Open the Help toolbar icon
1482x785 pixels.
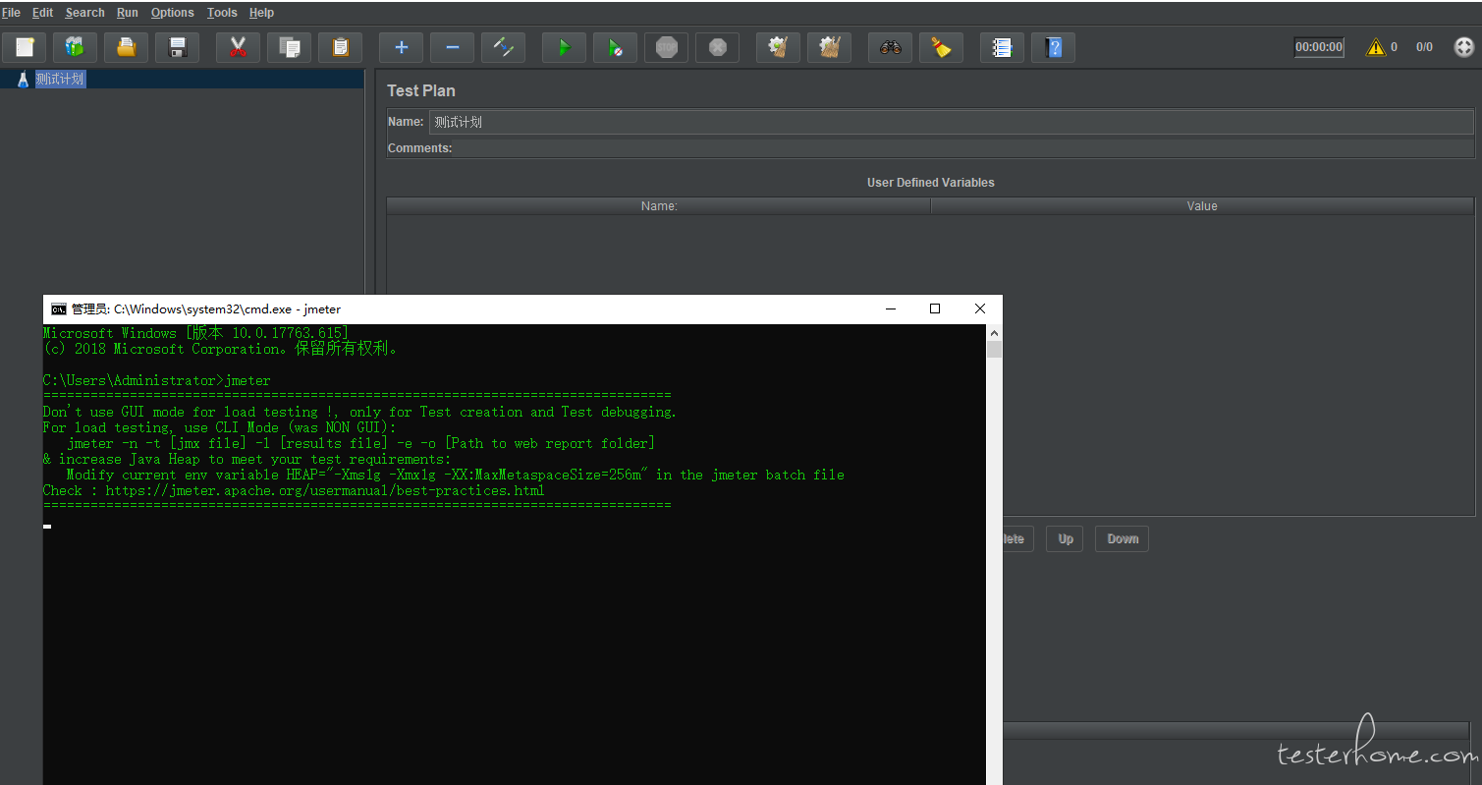coord(1053,47)
